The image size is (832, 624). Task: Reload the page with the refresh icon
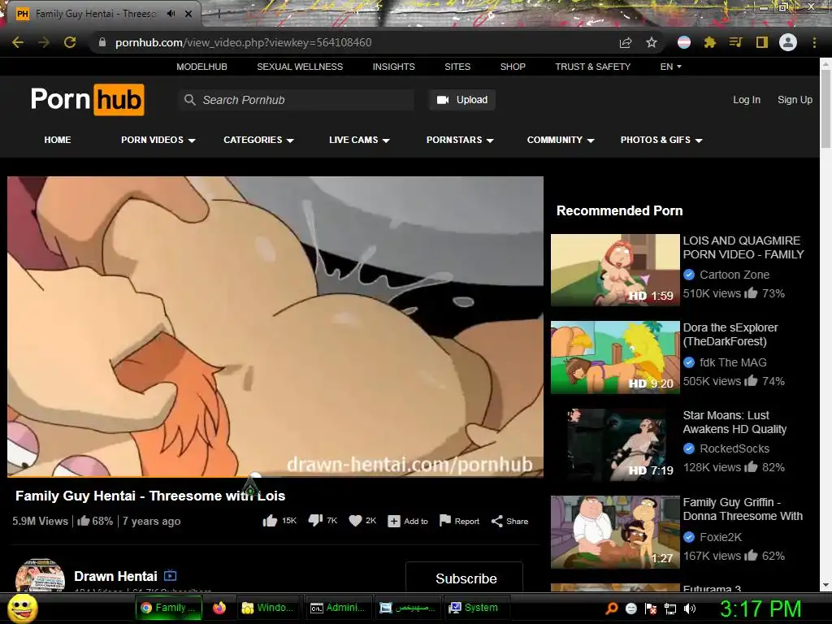tap(70, 42)
